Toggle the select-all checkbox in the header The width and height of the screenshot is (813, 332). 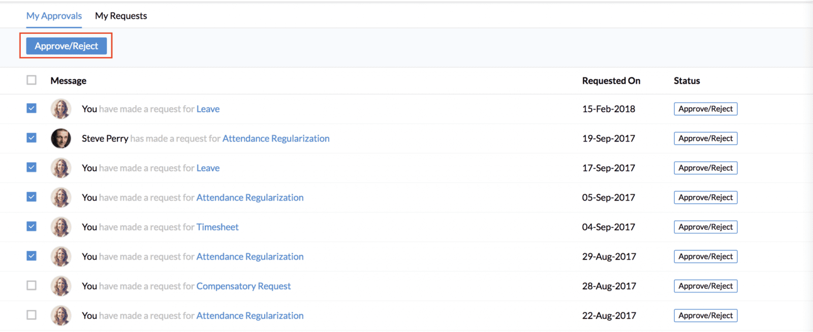[32, 80]
